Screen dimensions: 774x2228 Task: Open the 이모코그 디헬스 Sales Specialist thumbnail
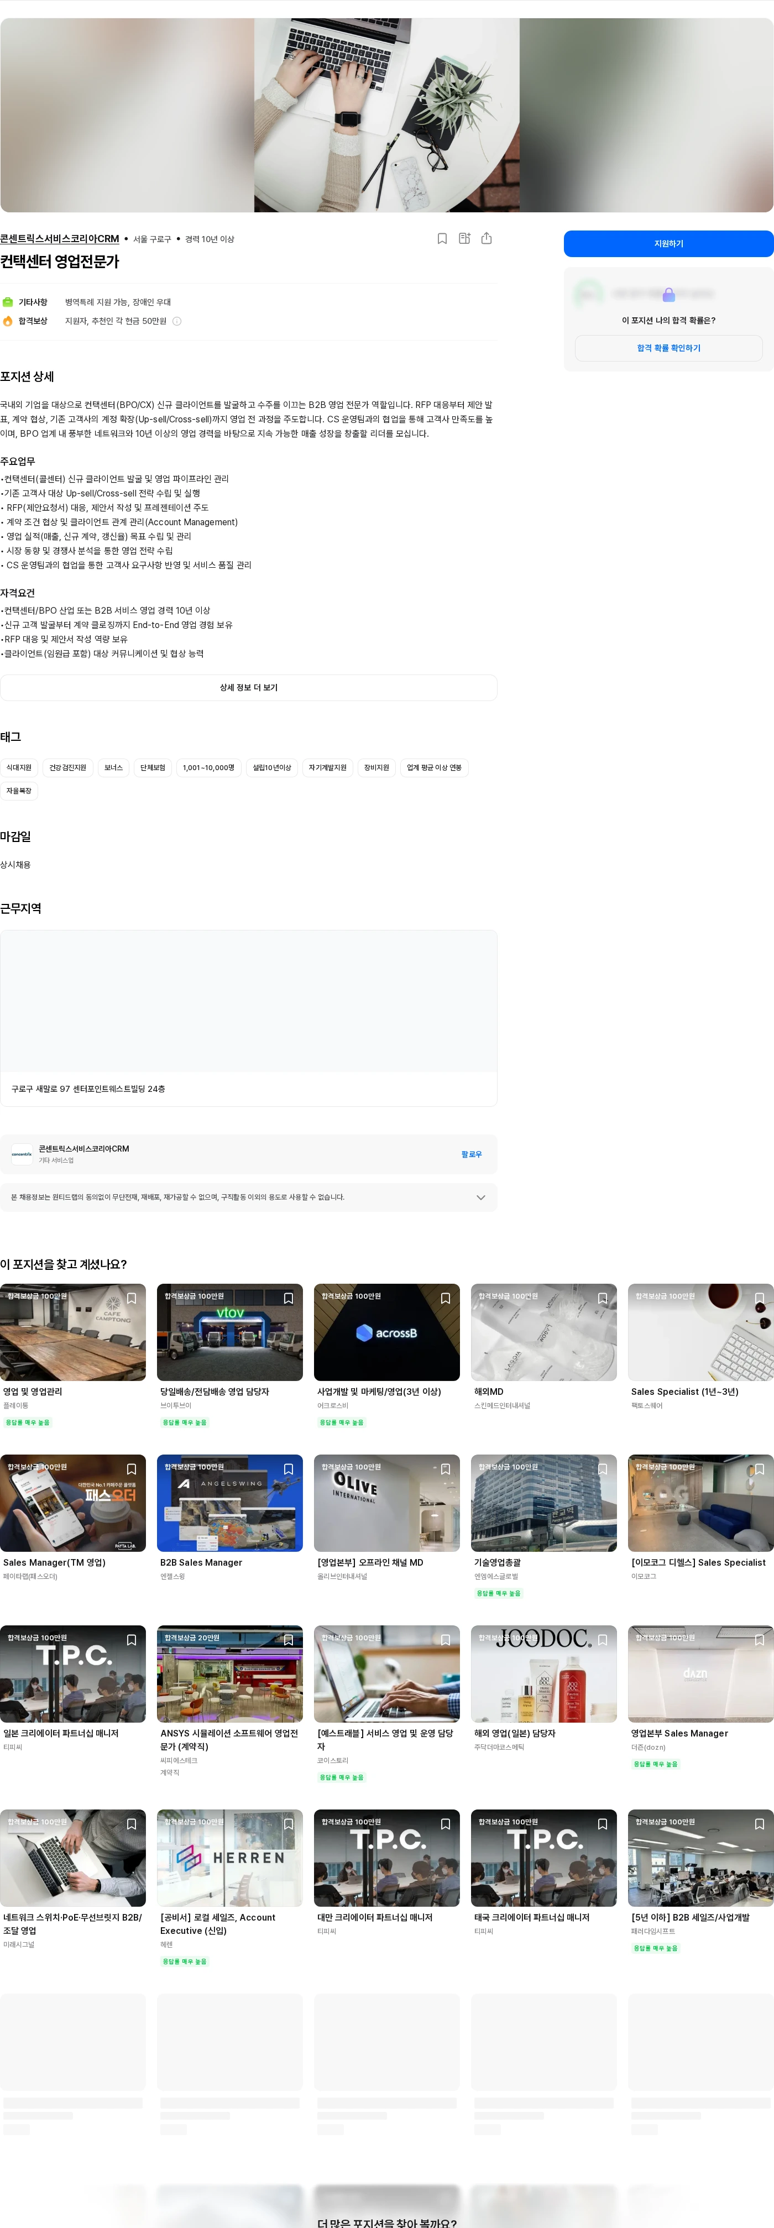pyautogui.click(x=700, y=1503)
